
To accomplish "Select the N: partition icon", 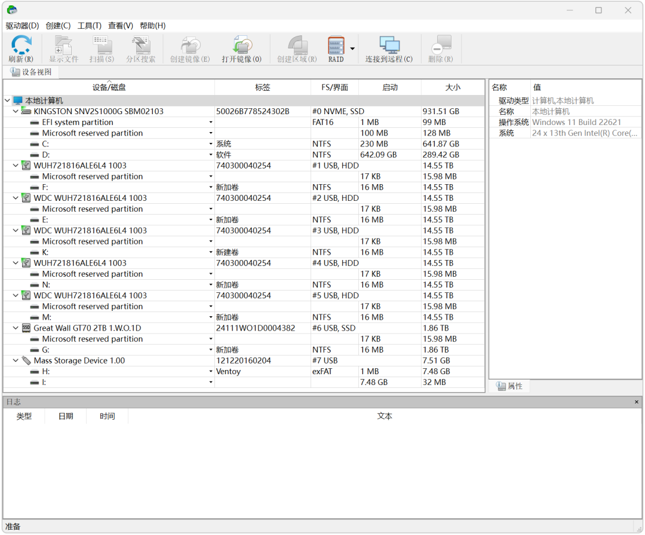I will tap(35, 285).
